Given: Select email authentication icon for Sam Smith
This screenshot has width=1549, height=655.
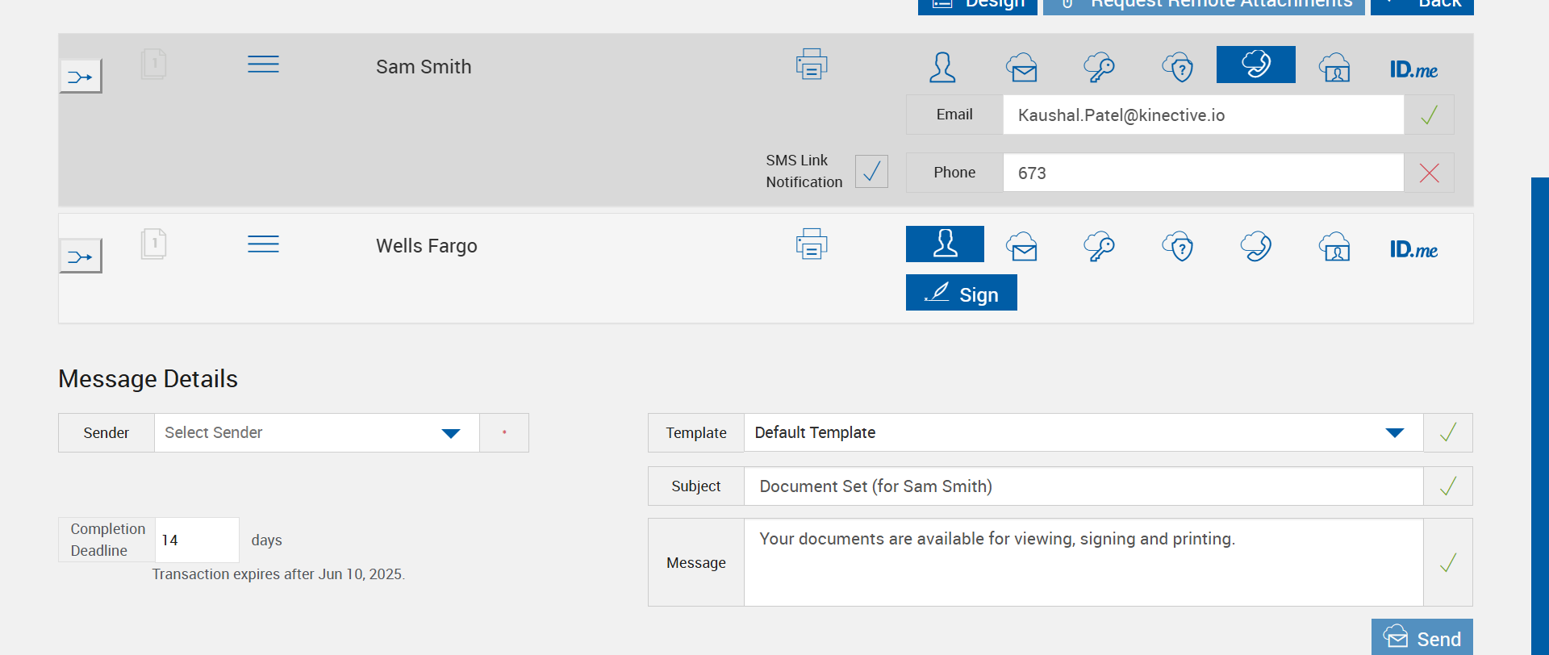Looking at the screenshot, I should click(x=1021, y=67).
